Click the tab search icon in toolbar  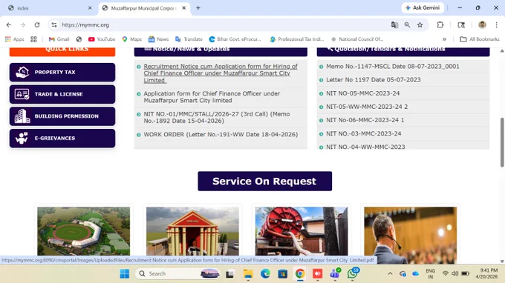point(461,24)
